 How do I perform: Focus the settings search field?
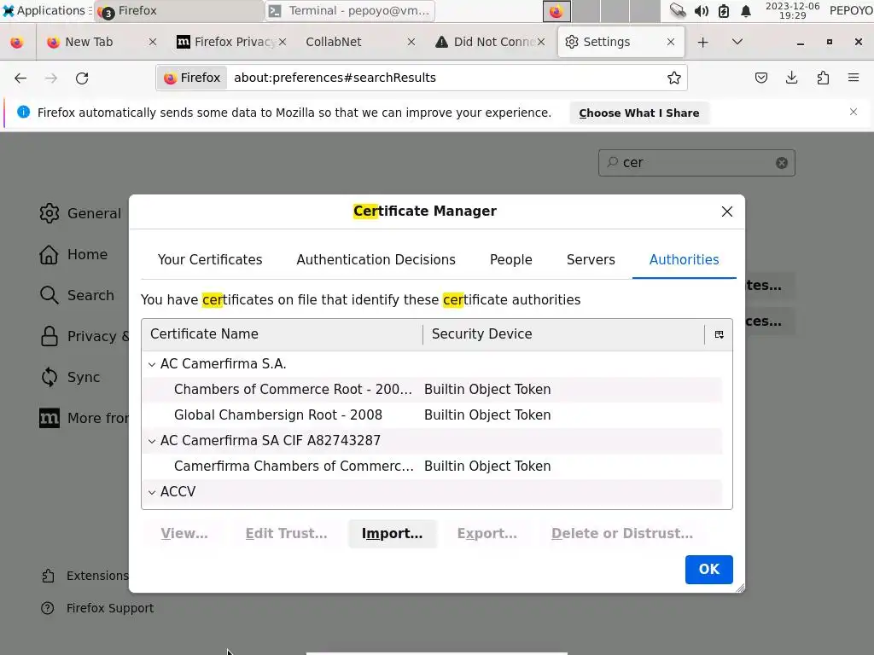pos(696,163)
